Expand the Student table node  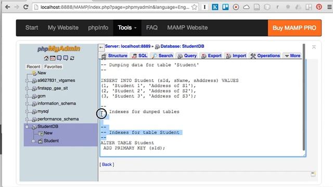(33, 141)
